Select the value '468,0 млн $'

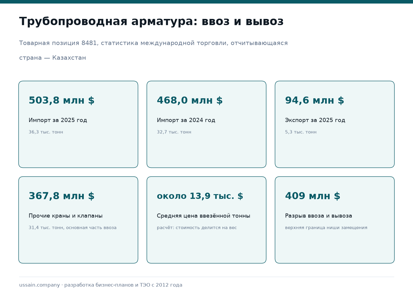(x=190, y=100)
